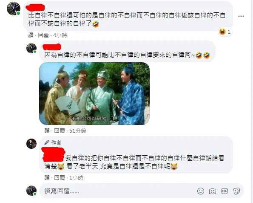
Task: Open sticker picker in reply box
Action: tap(236, 191)
